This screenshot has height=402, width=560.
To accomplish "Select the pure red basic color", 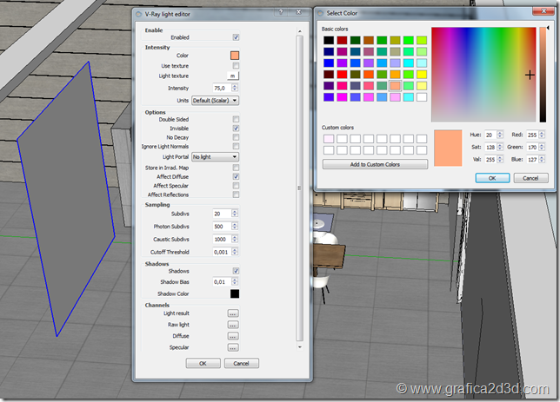I will click(x=342, y=74).
